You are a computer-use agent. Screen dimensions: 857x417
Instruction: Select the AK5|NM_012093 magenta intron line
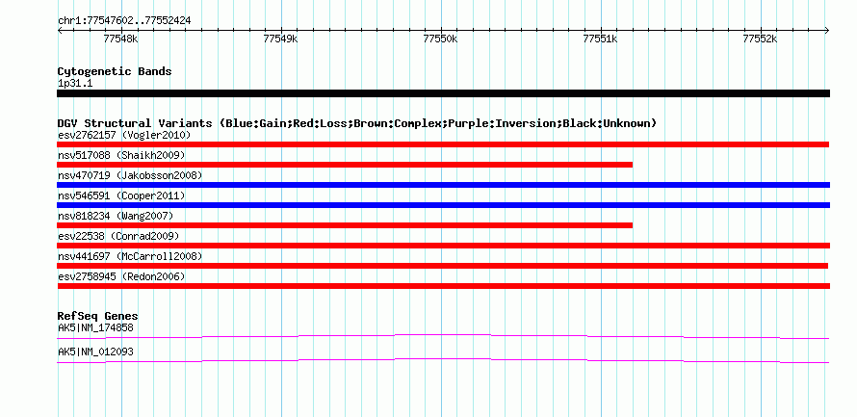tap(443, 361)
